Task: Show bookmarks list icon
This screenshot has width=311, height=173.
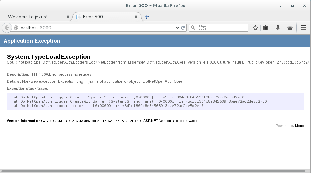Action: coord(265,28)
